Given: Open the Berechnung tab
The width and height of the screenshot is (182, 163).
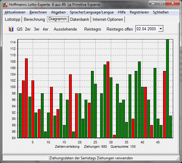Looking at the screenshot, I should pyautogui.click(x=34, y=19).
